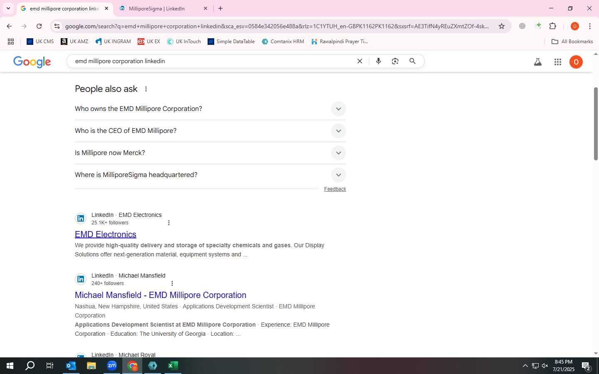Clear the search box text
This screenshot has height=374, width=599.
point(360,61)
